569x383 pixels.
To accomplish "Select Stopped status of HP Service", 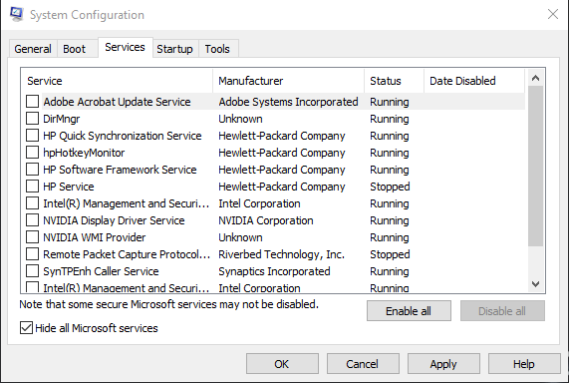I will click(390, 187).
